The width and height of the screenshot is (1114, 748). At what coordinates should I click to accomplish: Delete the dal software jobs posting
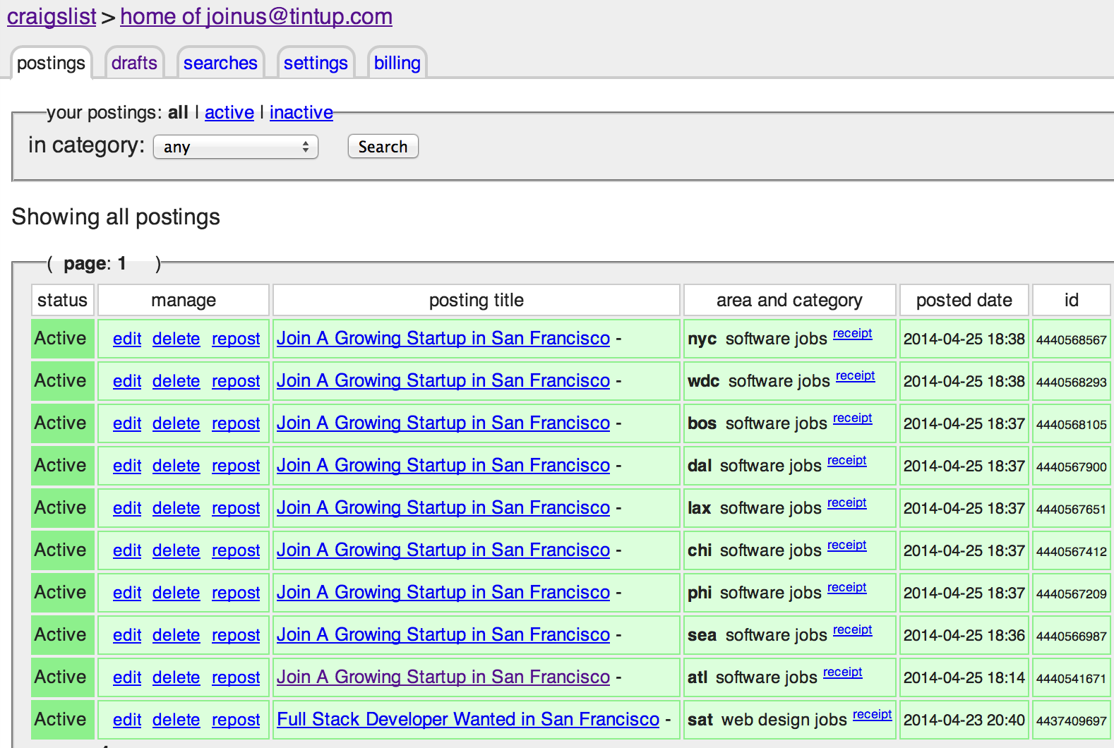(x=176, y=466)
